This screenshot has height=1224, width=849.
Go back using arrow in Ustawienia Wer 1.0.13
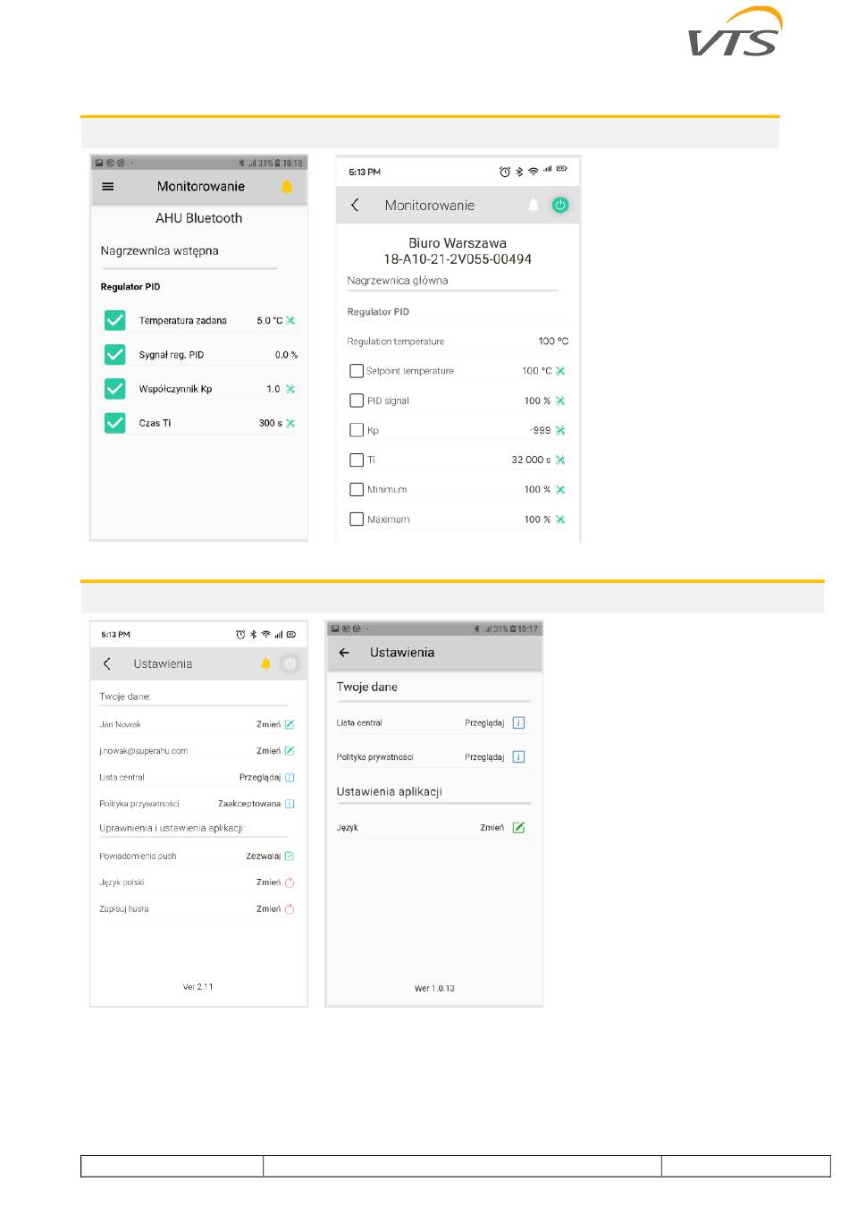(344, 653)
